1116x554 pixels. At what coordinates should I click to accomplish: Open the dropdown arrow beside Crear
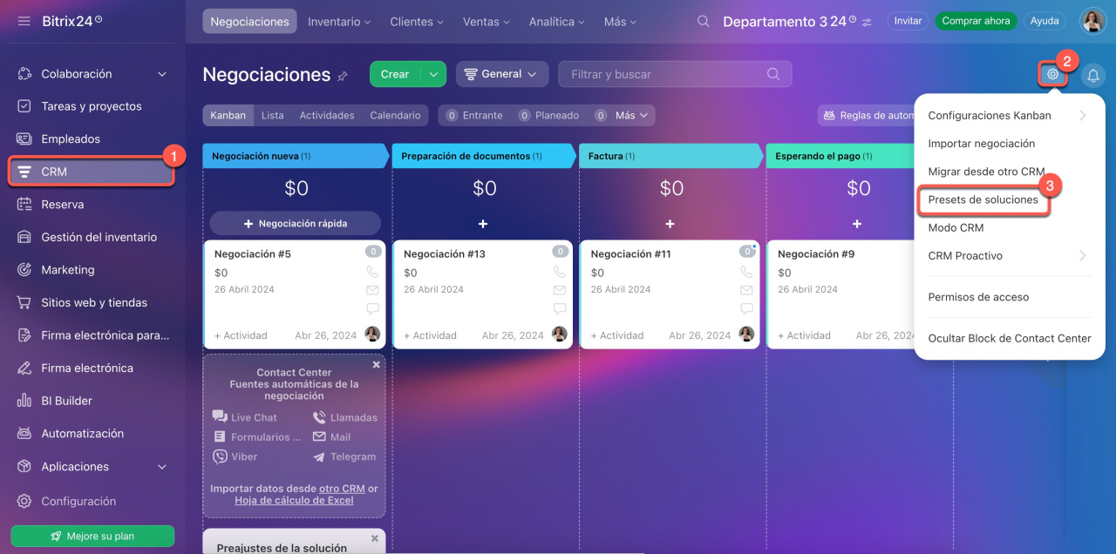point(433,74)
